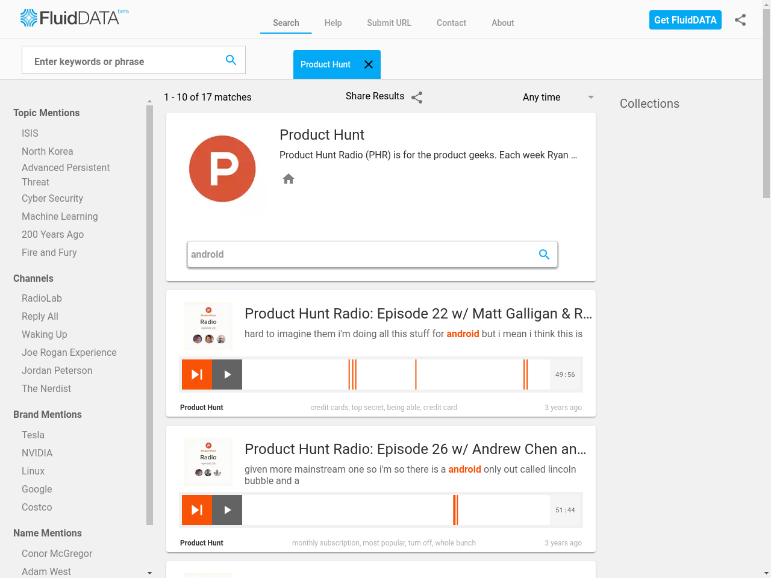This screenshot has width=771, height=578.
Task: Skip to next mention in Episode 26
Action: [x=197, y=510]
